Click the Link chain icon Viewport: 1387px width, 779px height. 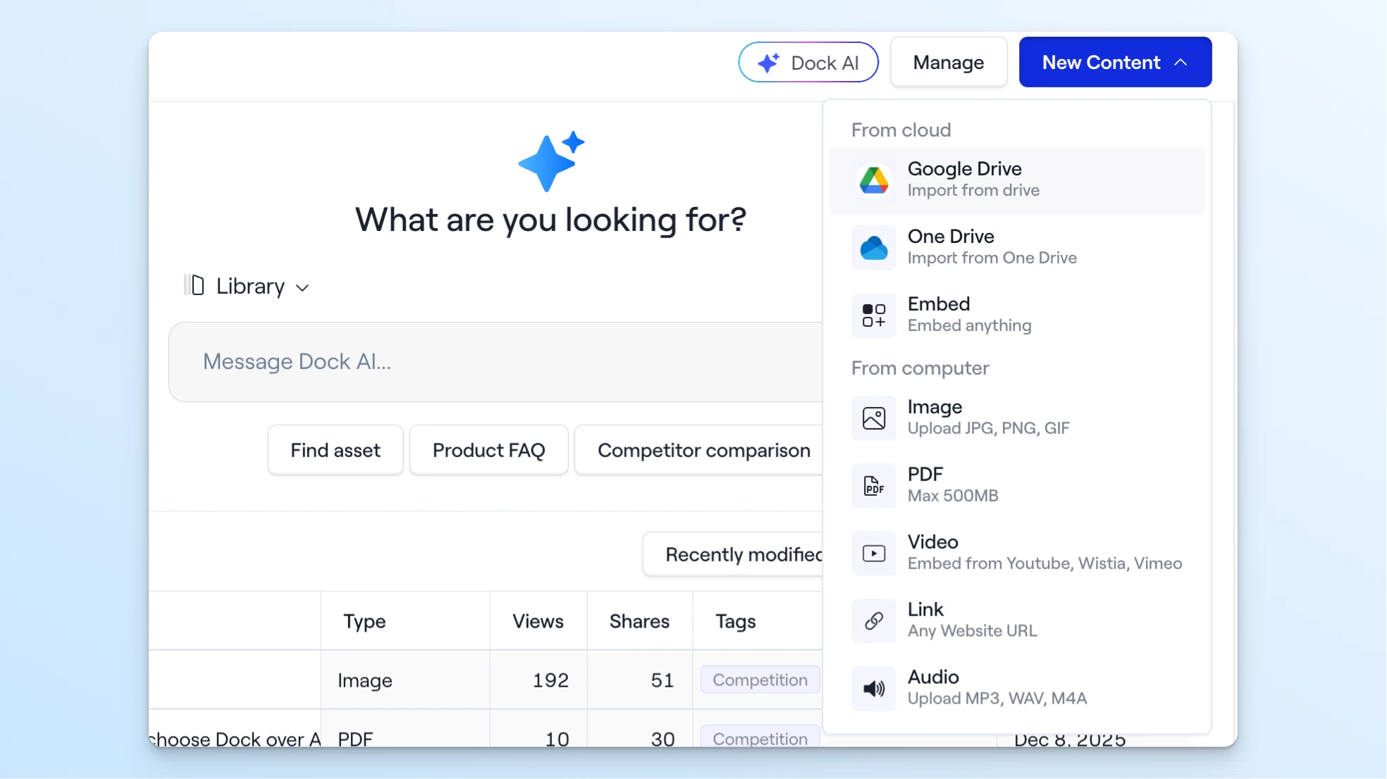tap(874, 621)
